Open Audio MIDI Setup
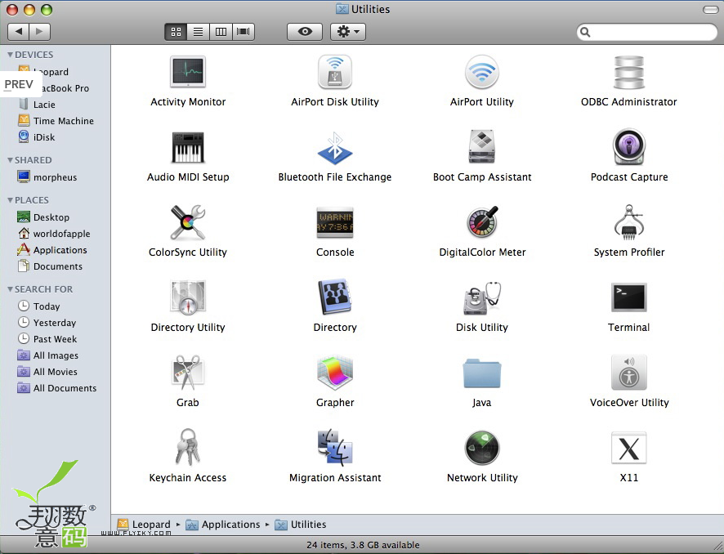Screen dimensions: 724x554 coord(188,147)
